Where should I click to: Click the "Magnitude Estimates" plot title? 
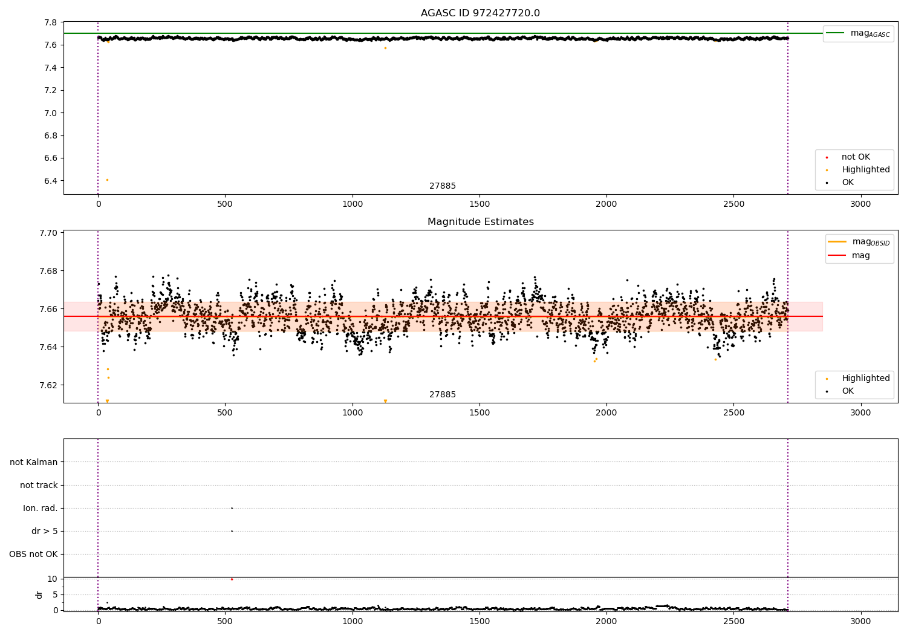coord(480,222)
